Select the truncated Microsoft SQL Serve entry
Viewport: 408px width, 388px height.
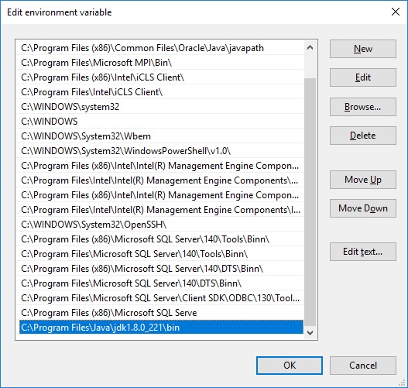pyautogui.click(x=160, y=313)
